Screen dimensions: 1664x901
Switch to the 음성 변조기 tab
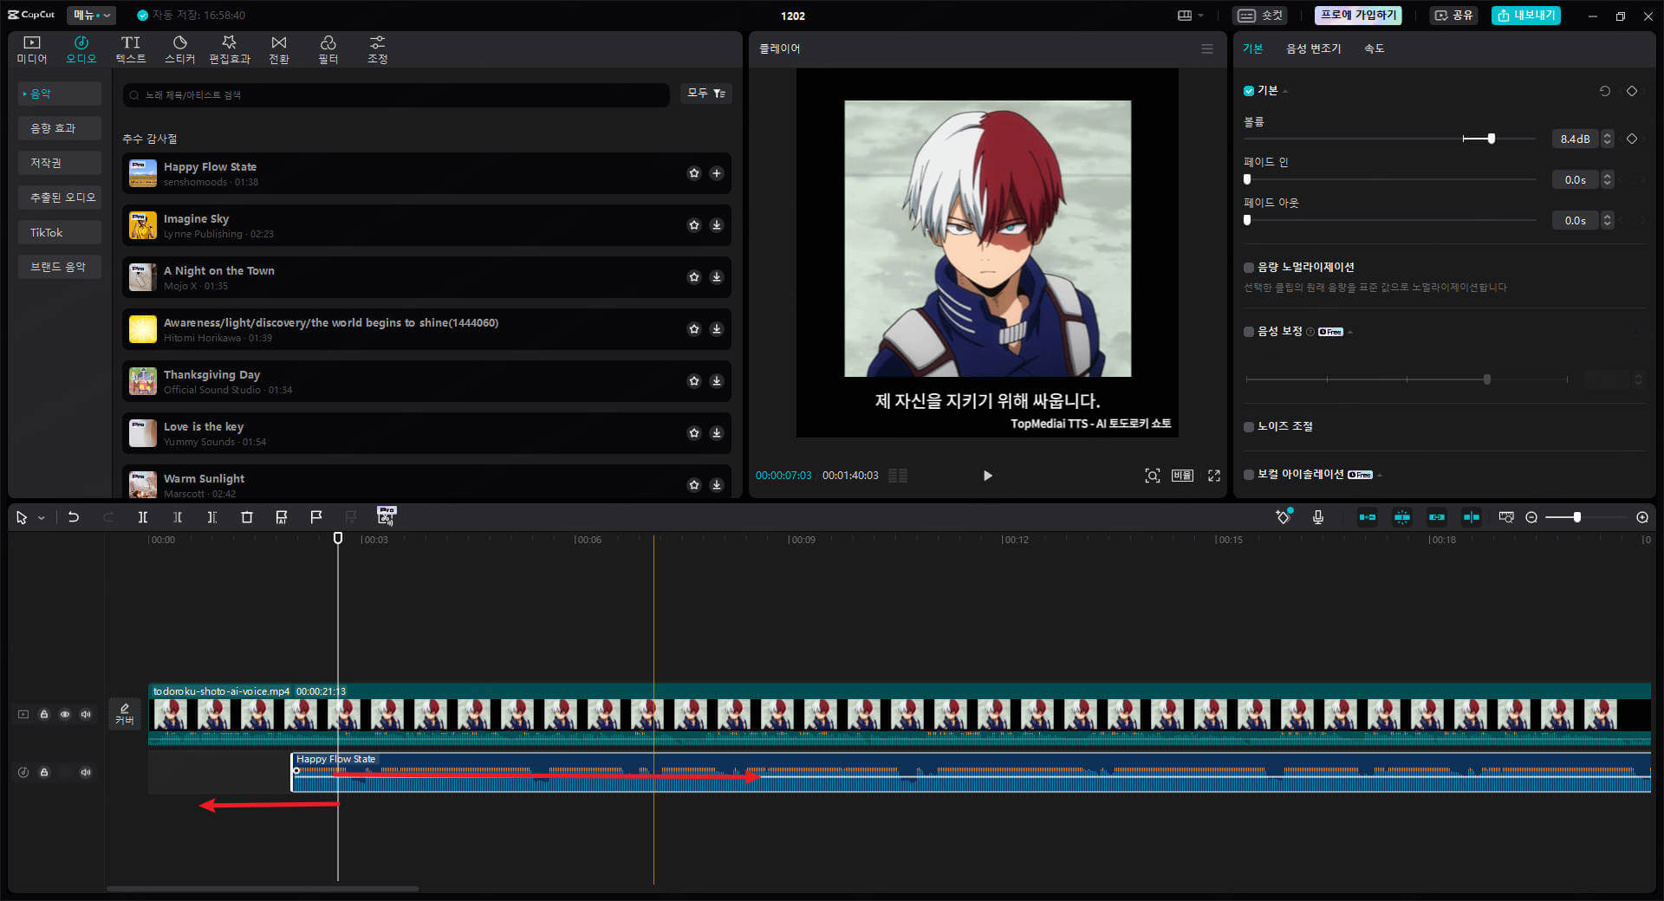(1313, 49)
